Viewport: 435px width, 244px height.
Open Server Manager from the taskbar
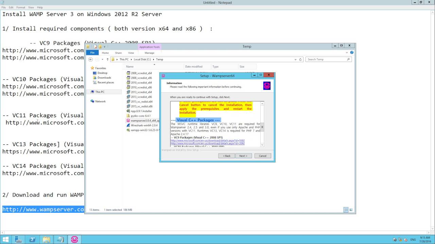tap(19, 240)
